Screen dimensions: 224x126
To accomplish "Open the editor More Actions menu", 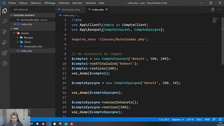I will tap(219, 9).
